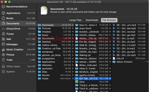Select the Messages sidebar entry
Viewport: 149px width, 92px height.
click(18, 44)
